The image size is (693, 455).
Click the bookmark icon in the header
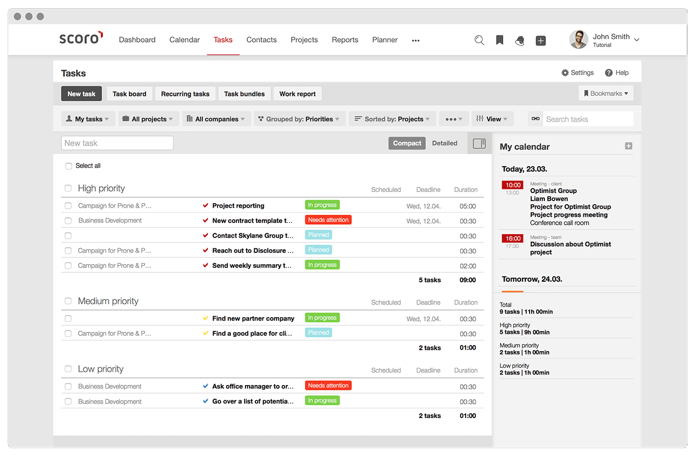click(499, 40)
